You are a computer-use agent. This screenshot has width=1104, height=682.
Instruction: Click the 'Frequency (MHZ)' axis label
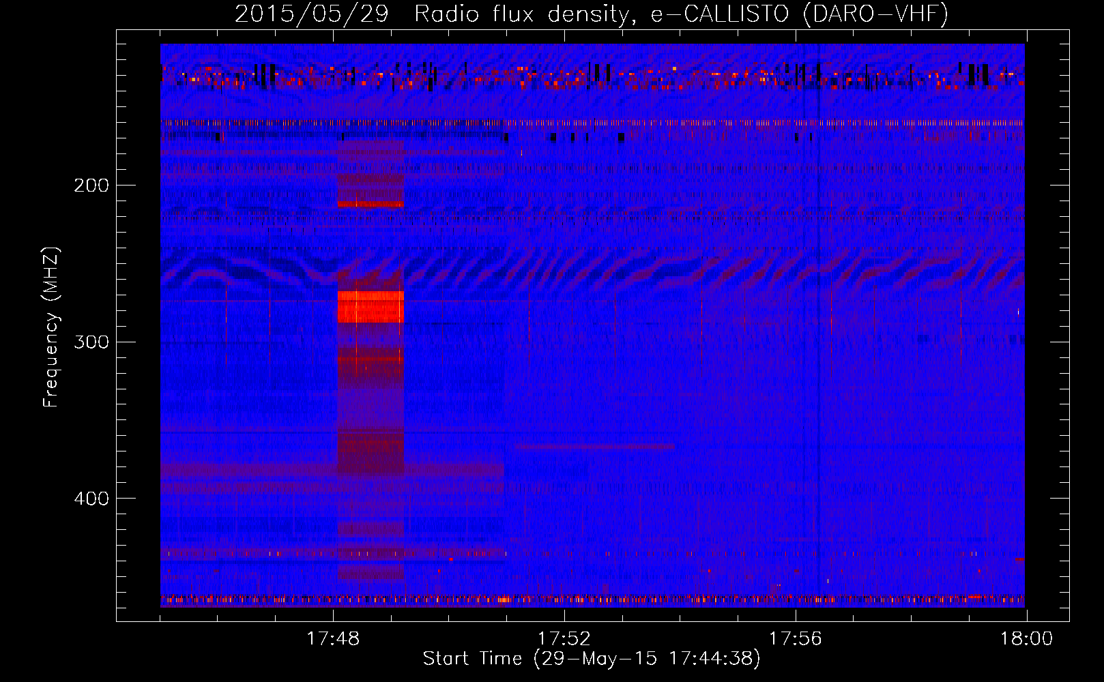51,327
